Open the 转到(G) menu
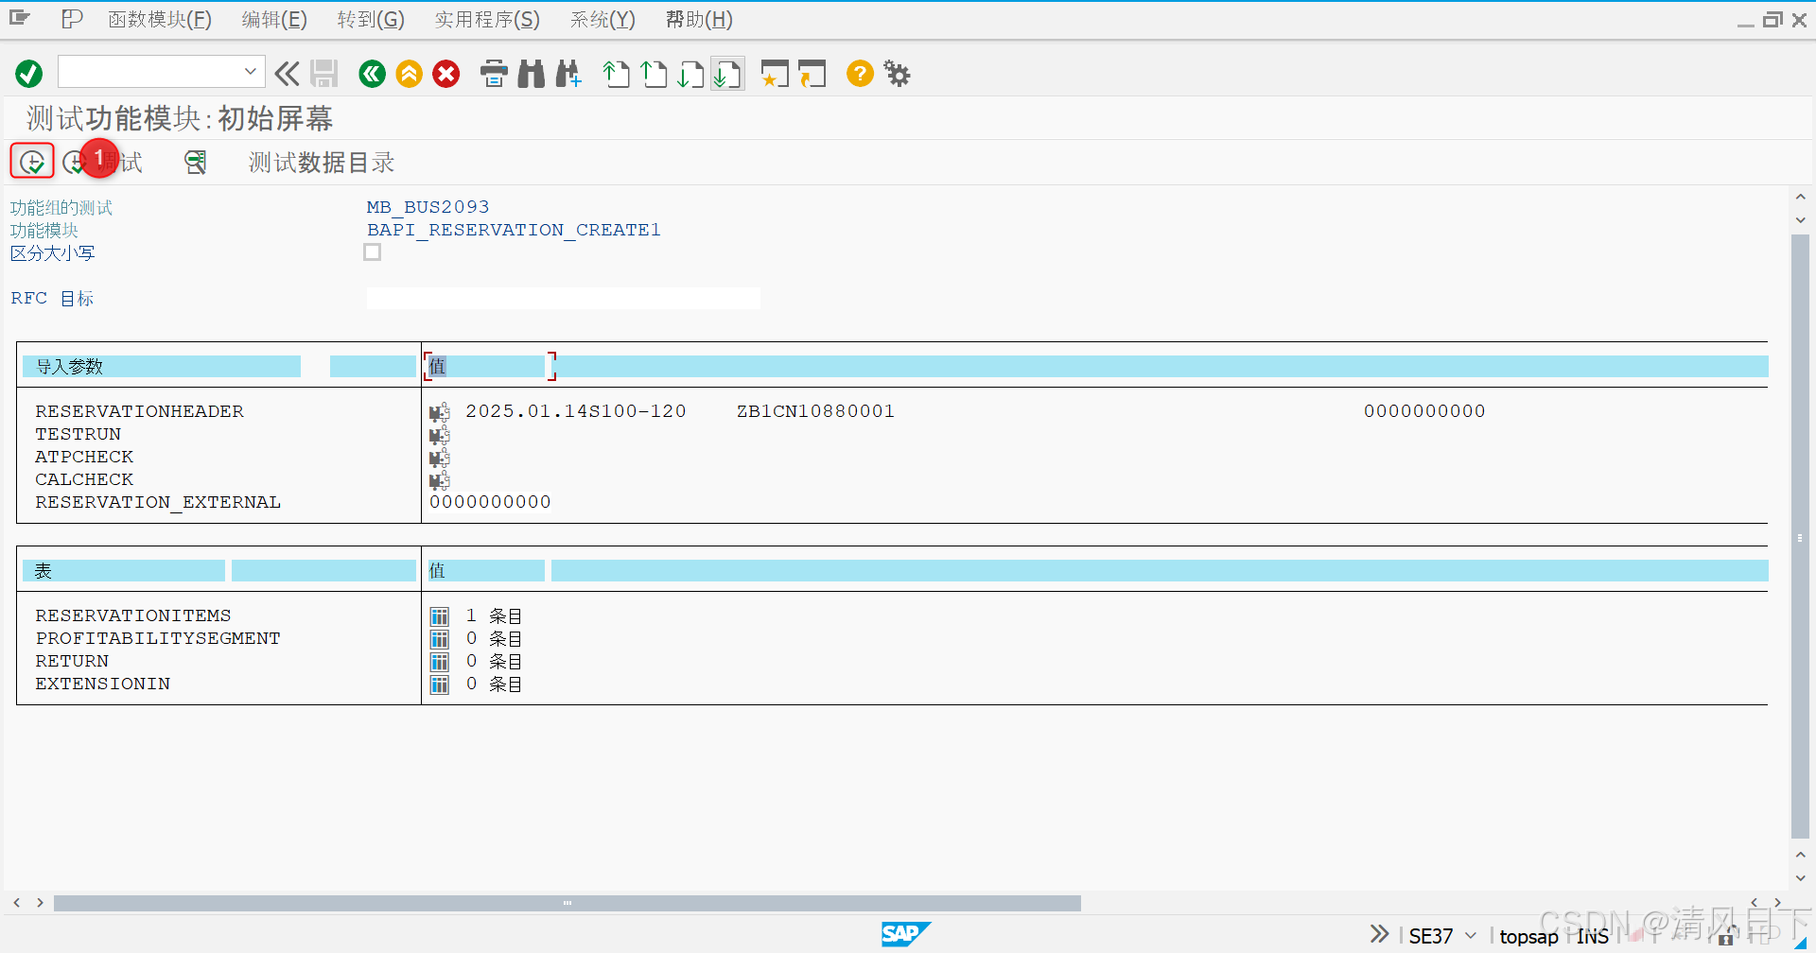Image resolution: width=1816 pixels, height=953 pixels. click(x=370, y=19)
